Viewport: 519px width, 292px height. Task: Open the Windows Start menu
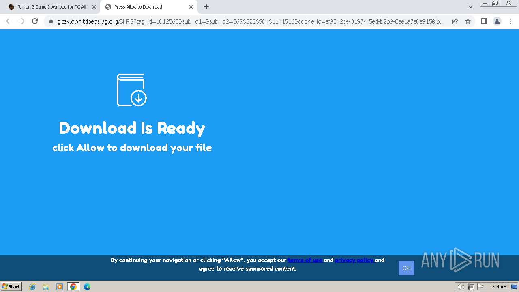click(x=11, y=286)
